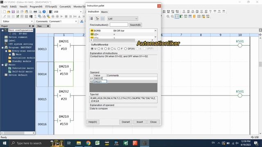Click the Insert button
Viewport: 262px width, 147px height.
[x=140, y=122]
